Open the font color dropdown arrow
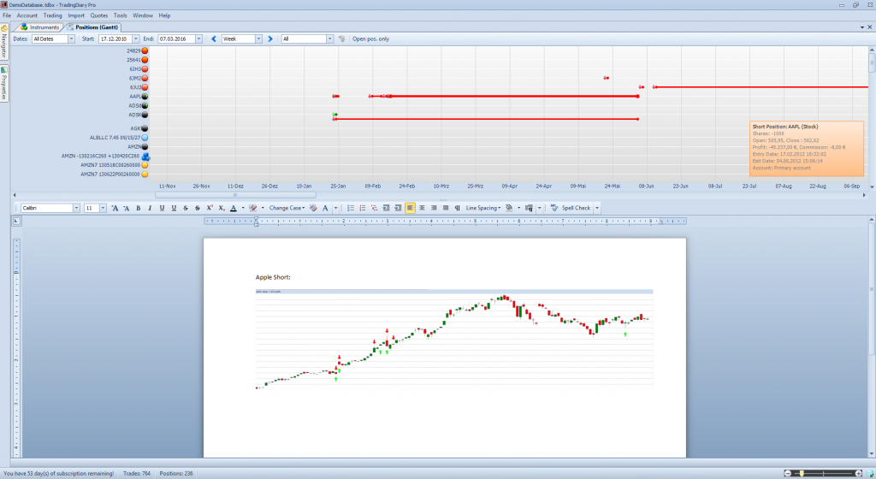The height and width of the screenshot is (479, 876). [x=242, y=208]
